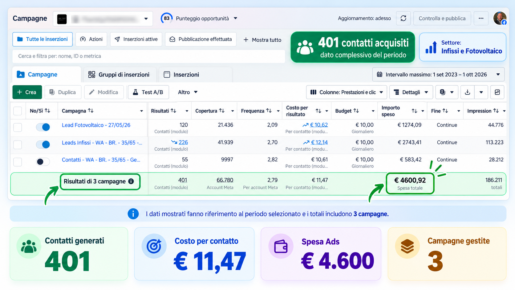Check the Lead Fotovoltaico row checkbox

(x=18, y=127)
